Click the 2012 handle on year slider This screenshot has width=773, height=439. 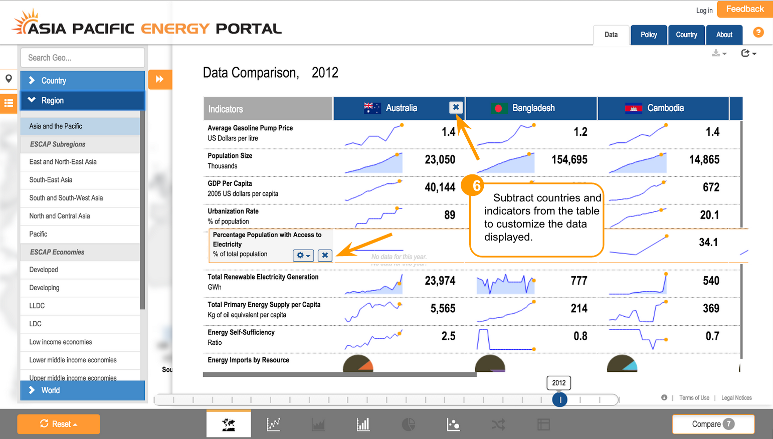[x=560, y=399]
